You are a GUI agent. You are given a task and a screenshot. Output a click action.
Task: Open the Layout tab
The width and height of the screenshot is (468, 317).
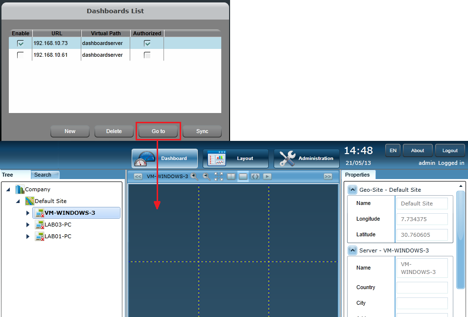click(236, 158)
